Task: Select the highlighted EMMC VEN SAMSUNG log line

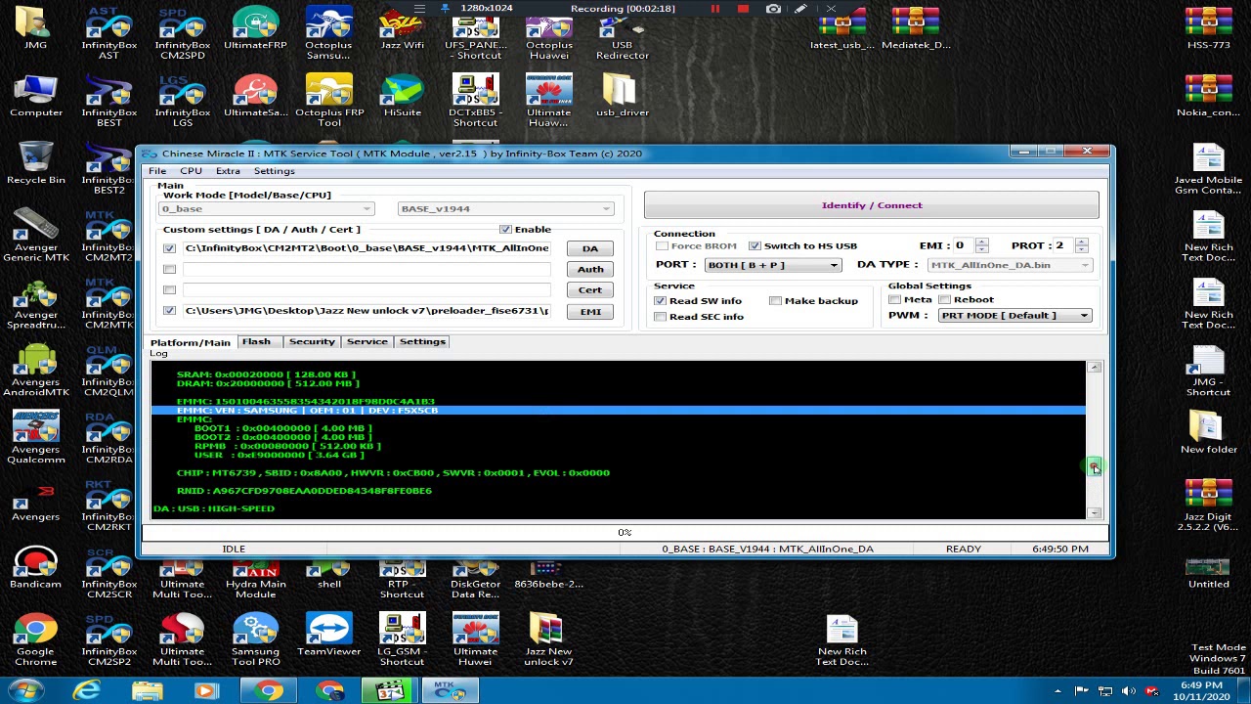Action: pos(618,411)
